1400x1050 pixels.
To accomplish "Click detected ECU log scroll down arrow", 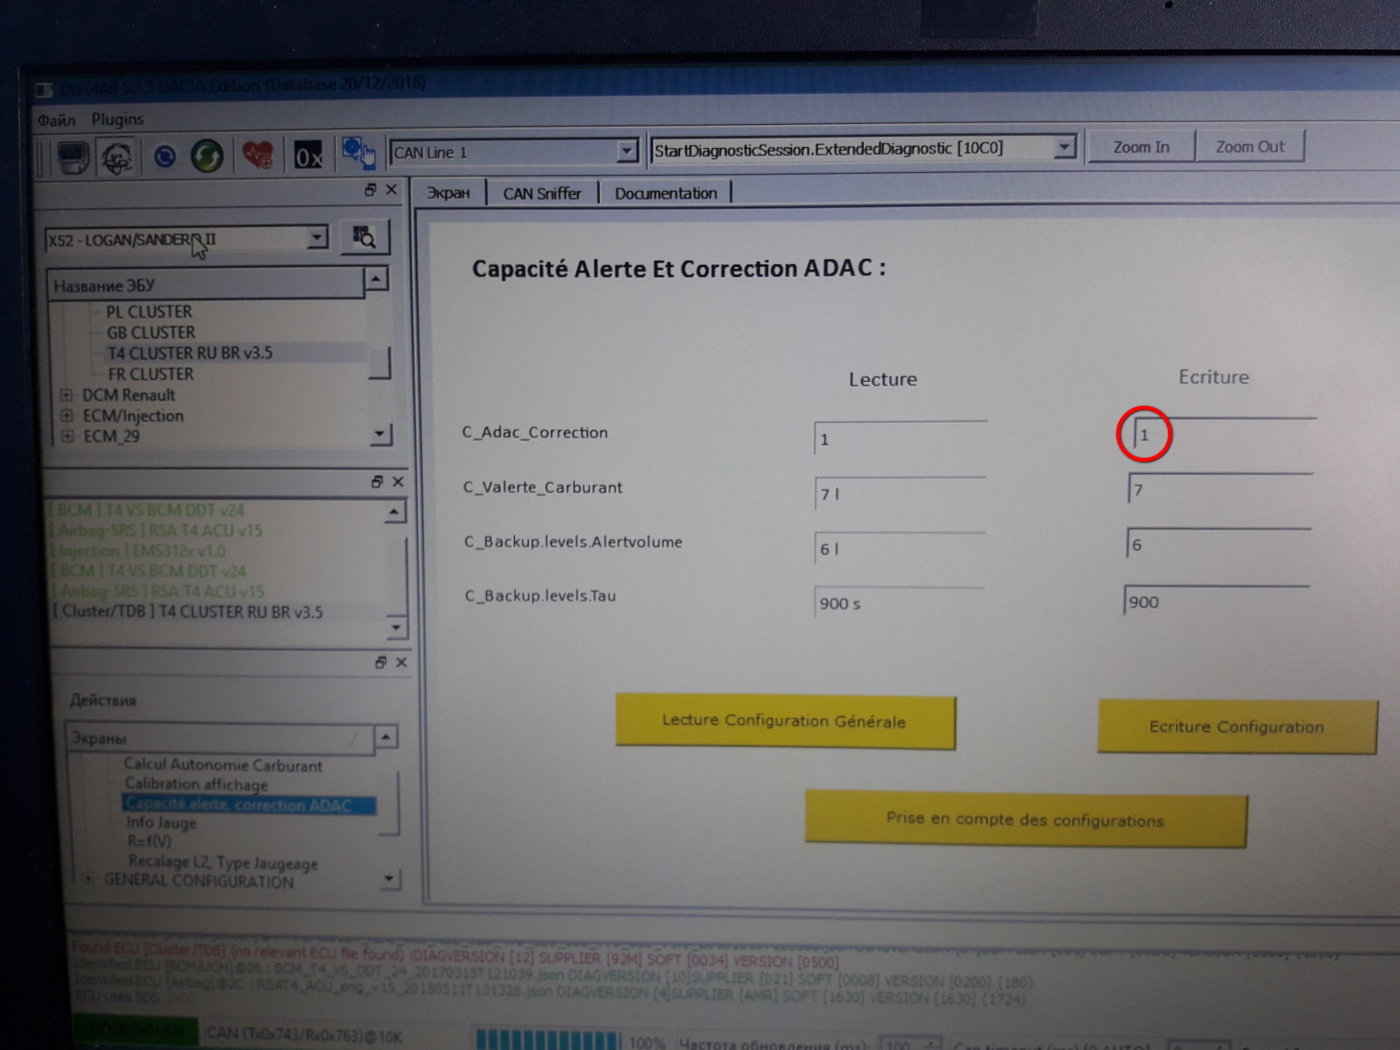I will (x=396, y=627).
